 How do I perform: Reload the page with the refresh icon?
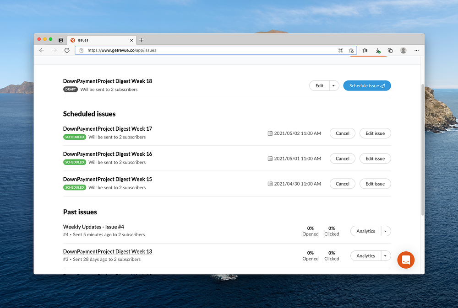pyautogui.click(x=67, y=50)
